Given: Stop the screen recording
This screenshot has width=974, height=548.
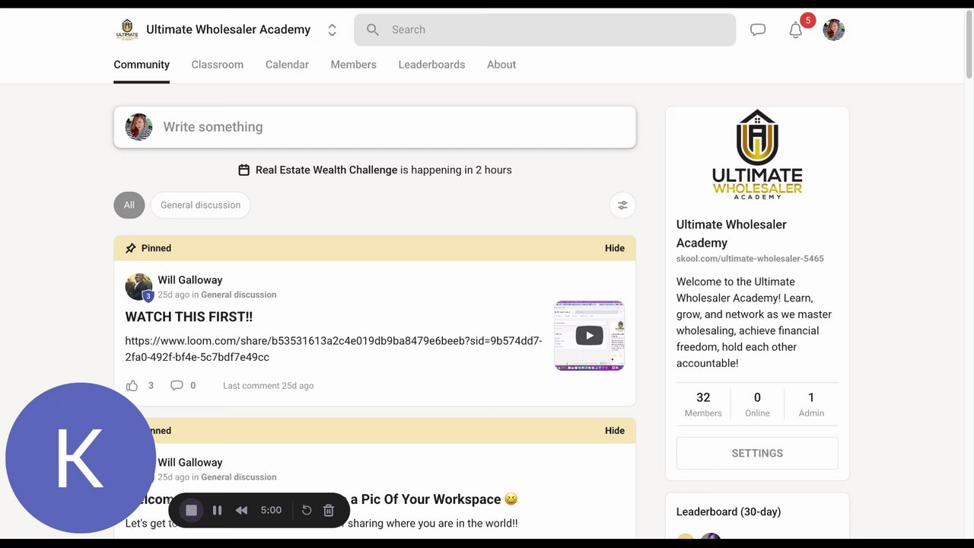Looking at the screenshot, I should point(192,510).
